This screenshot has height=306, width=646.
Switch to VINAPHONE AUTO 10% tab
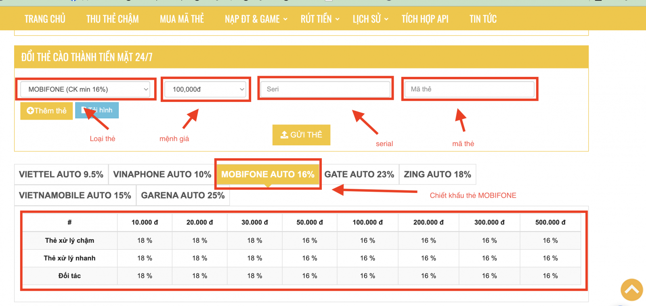click(162, 174)
